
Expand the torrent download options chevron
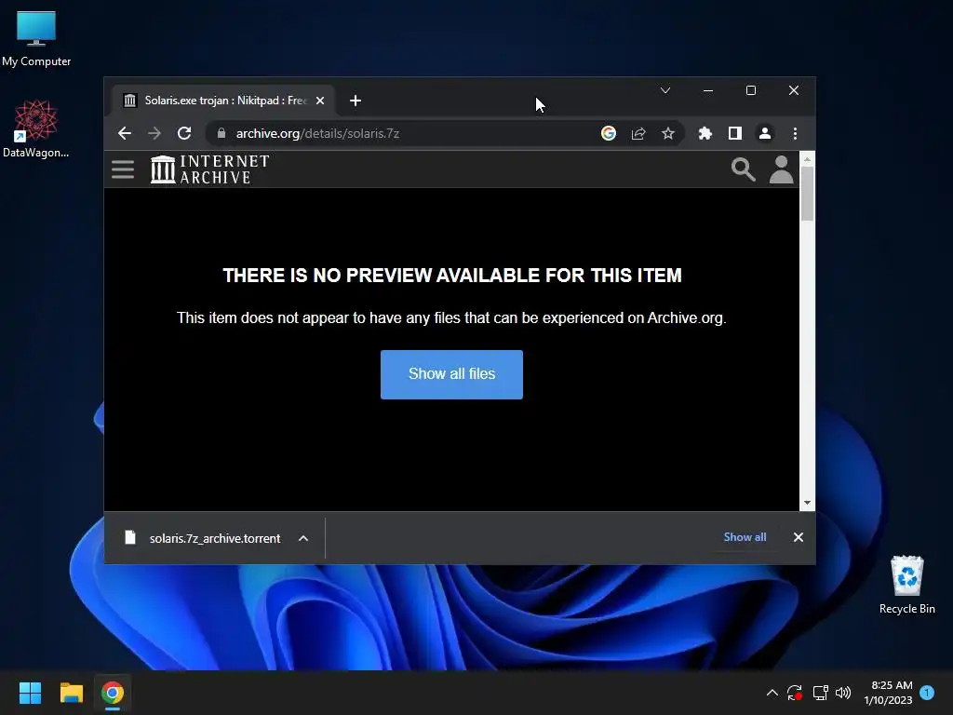point(303,538)
